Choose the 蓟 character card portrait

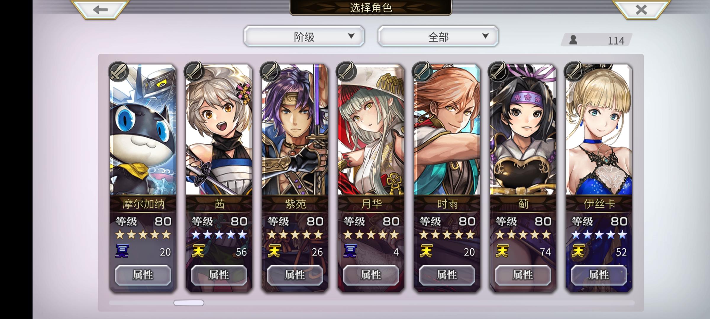523,130
